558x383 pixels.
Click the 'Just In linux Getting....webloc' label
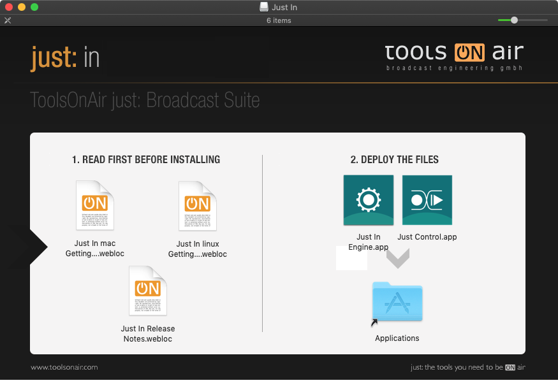point(198,249)
